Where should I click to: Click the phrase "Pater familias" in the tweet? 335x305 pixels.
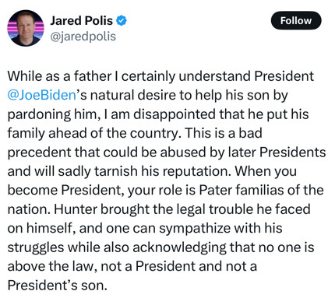pos(242,190)
